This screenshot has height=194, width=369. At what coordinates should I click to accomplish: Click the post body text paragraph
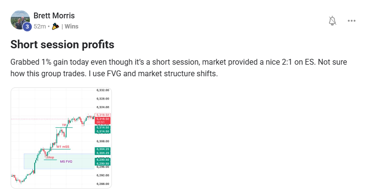pos(179,68)
